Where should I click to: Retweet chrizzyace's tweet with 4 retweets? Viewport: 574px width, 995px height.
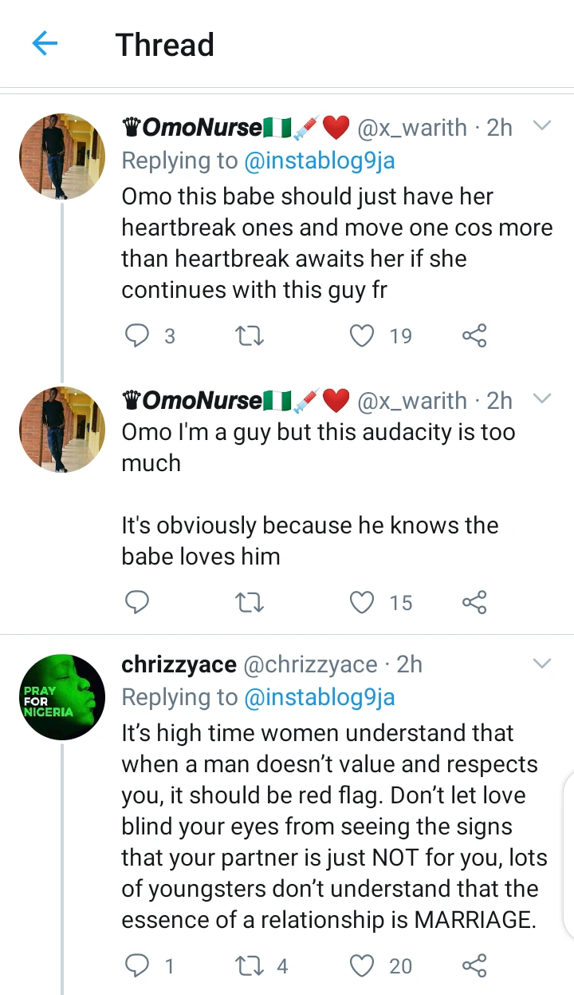tap(250, 966)
